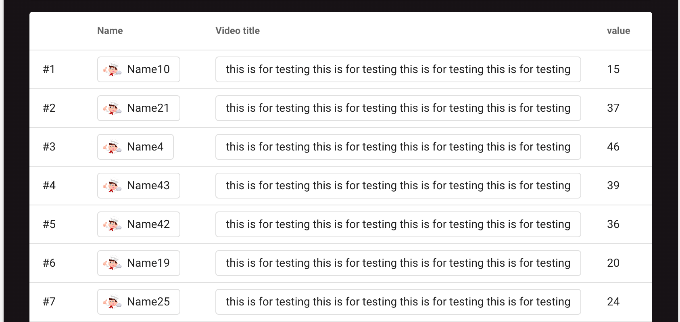680x322 pixels.
Task: Select the Name10 player chip
Action: tap(138, 69)
